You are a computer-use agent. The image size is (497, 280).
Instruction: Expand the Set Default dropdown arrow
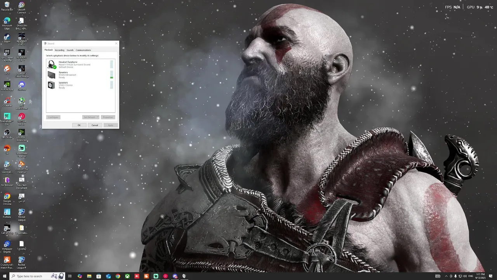tap(98, 117)
